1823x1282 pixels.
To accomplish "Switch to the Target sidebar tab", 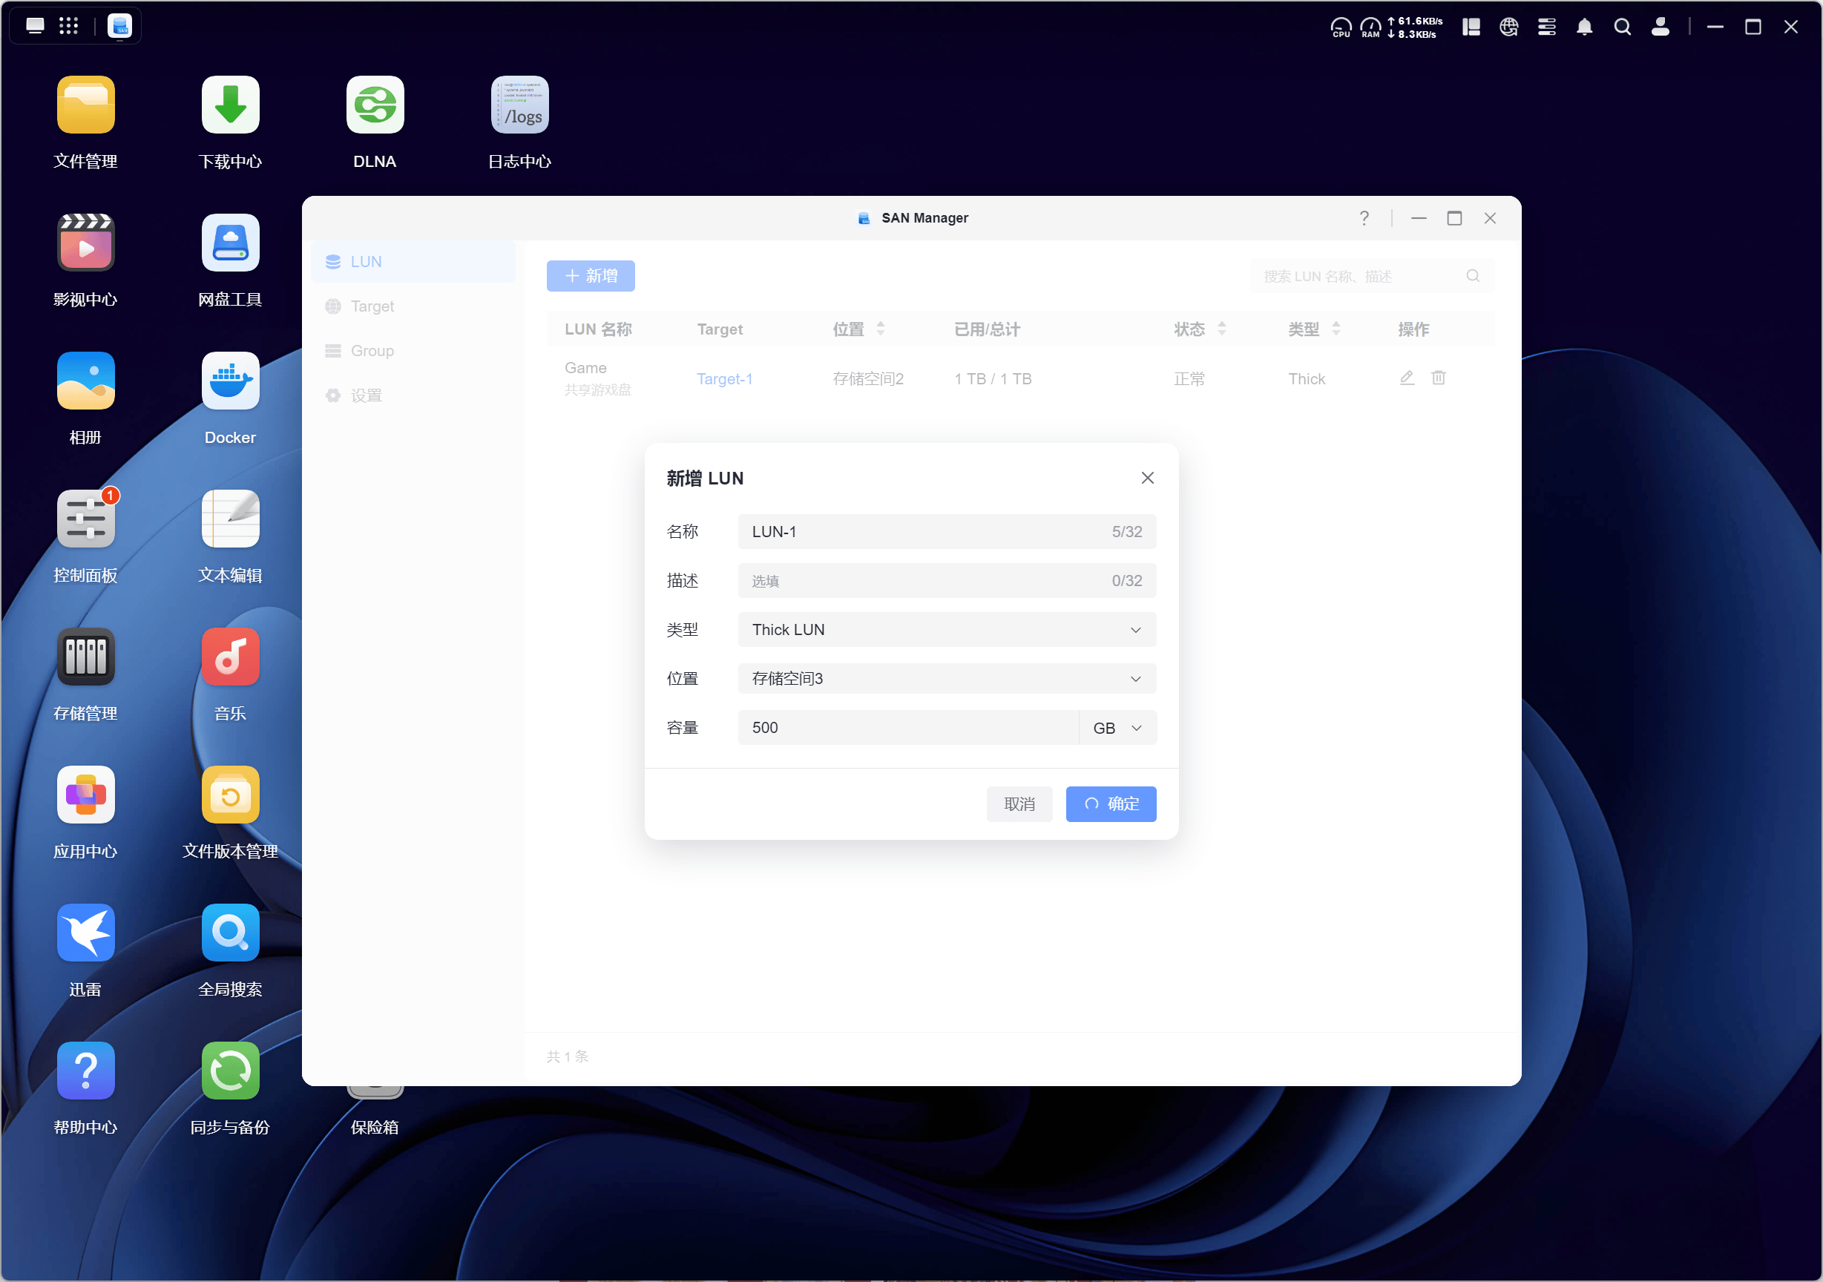I will (x=372, y=306).
